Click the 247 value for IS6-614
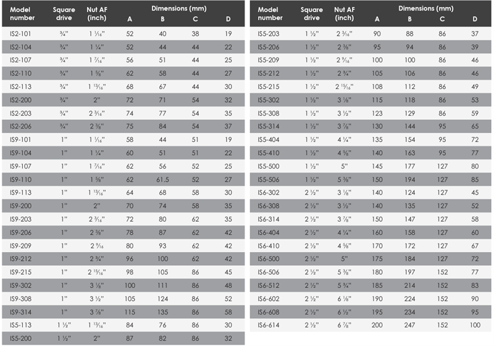494x346 pixels. [x=409, y=325]
